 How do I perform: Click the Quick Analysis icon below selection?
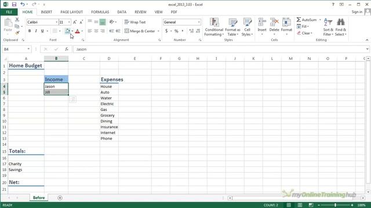(x=73, y=99)
